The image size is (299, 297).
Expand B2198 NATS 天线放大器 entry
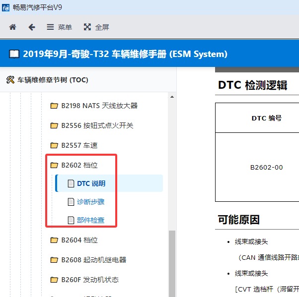pos(99,106)
